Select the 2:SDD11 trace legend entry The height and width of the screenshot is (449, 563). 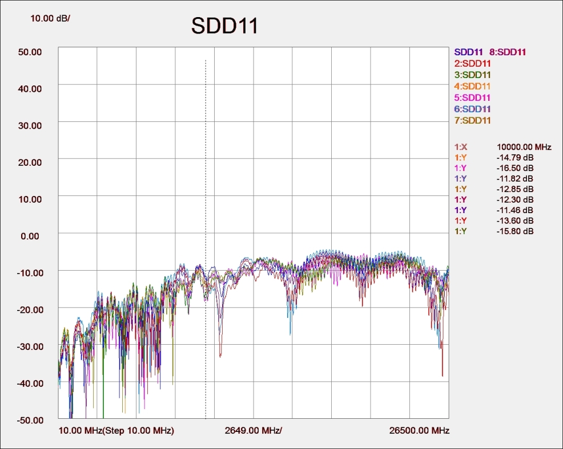[x=472, y=63]
